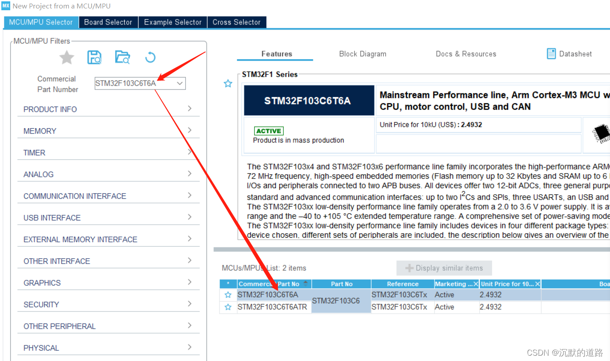Screen dimensions: 610x361
Task: Click the save search floppy-disk icon
Action: (94, 57)
